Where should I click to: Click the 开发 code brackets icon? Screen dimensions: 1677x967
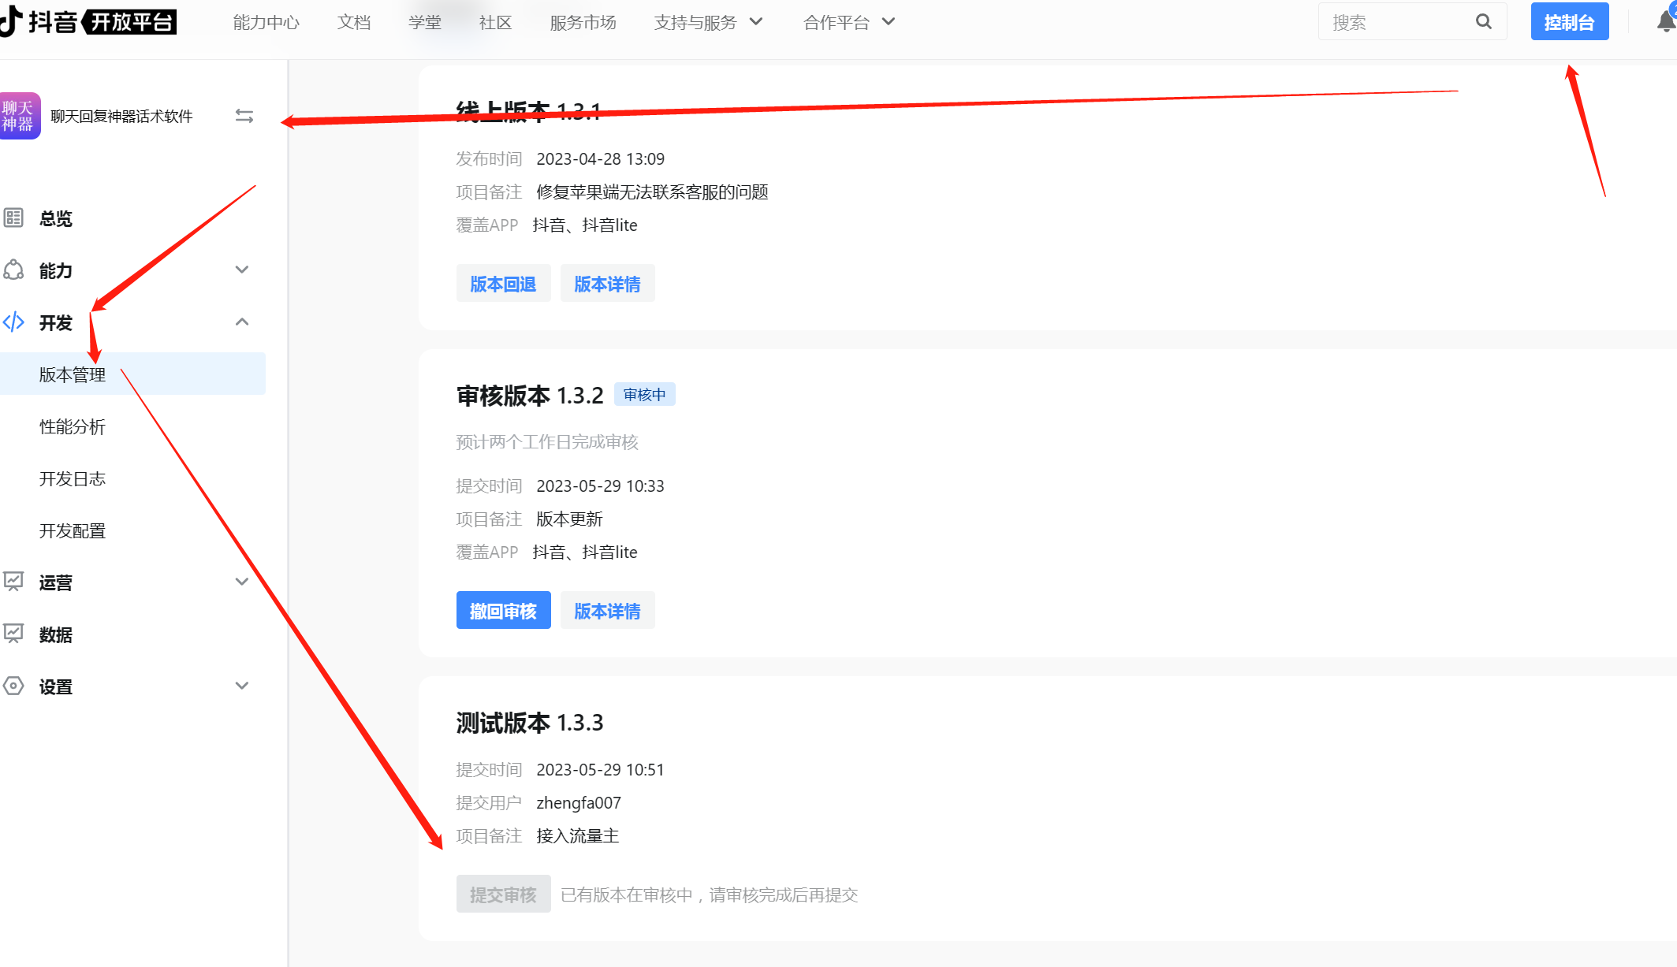(x=13, y=322)
